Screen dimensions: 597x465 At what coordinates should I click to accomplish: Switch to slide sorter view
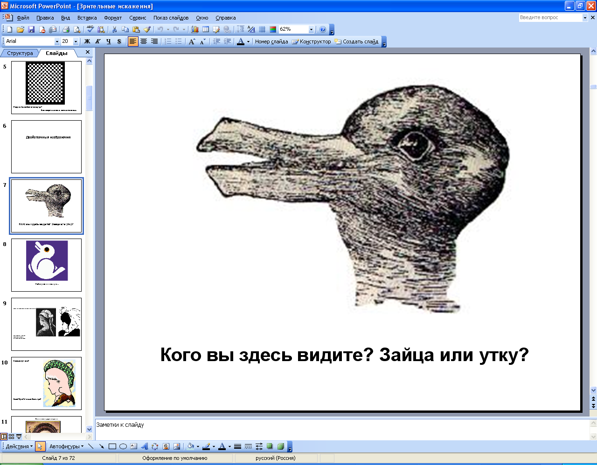[x=11, y=437]
